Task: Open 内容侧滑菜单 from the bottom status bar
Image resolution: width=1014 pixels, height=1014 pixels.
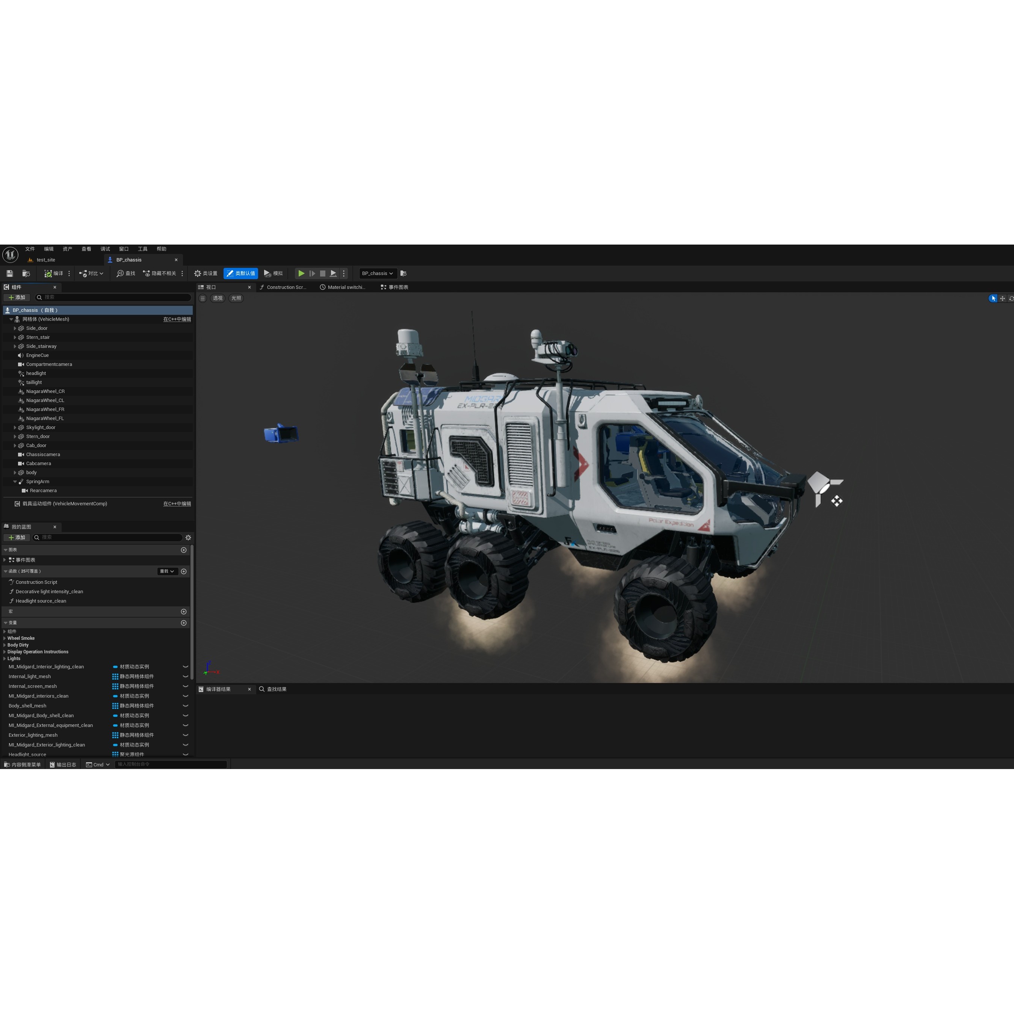Action: coord(24,764)
